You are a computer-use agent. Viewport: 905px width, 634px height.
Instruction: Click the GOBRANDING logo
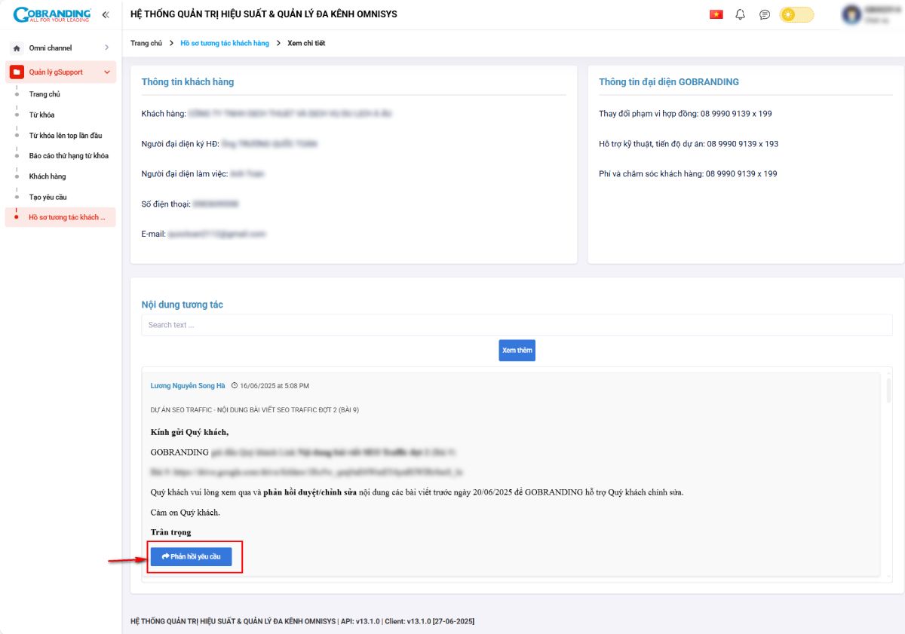51,14
